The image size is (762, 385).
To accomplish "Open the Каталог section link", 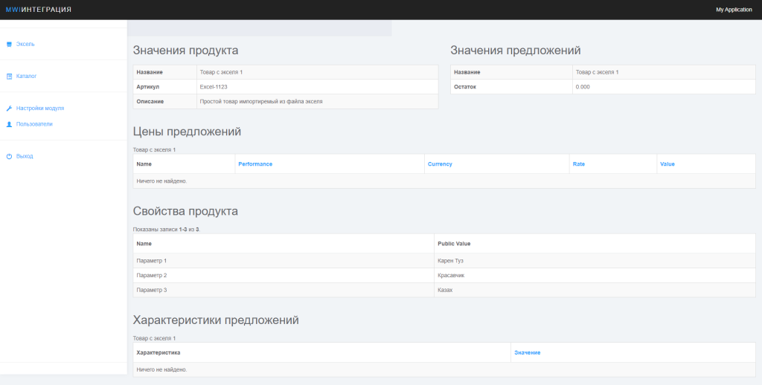I will [27, 77].
